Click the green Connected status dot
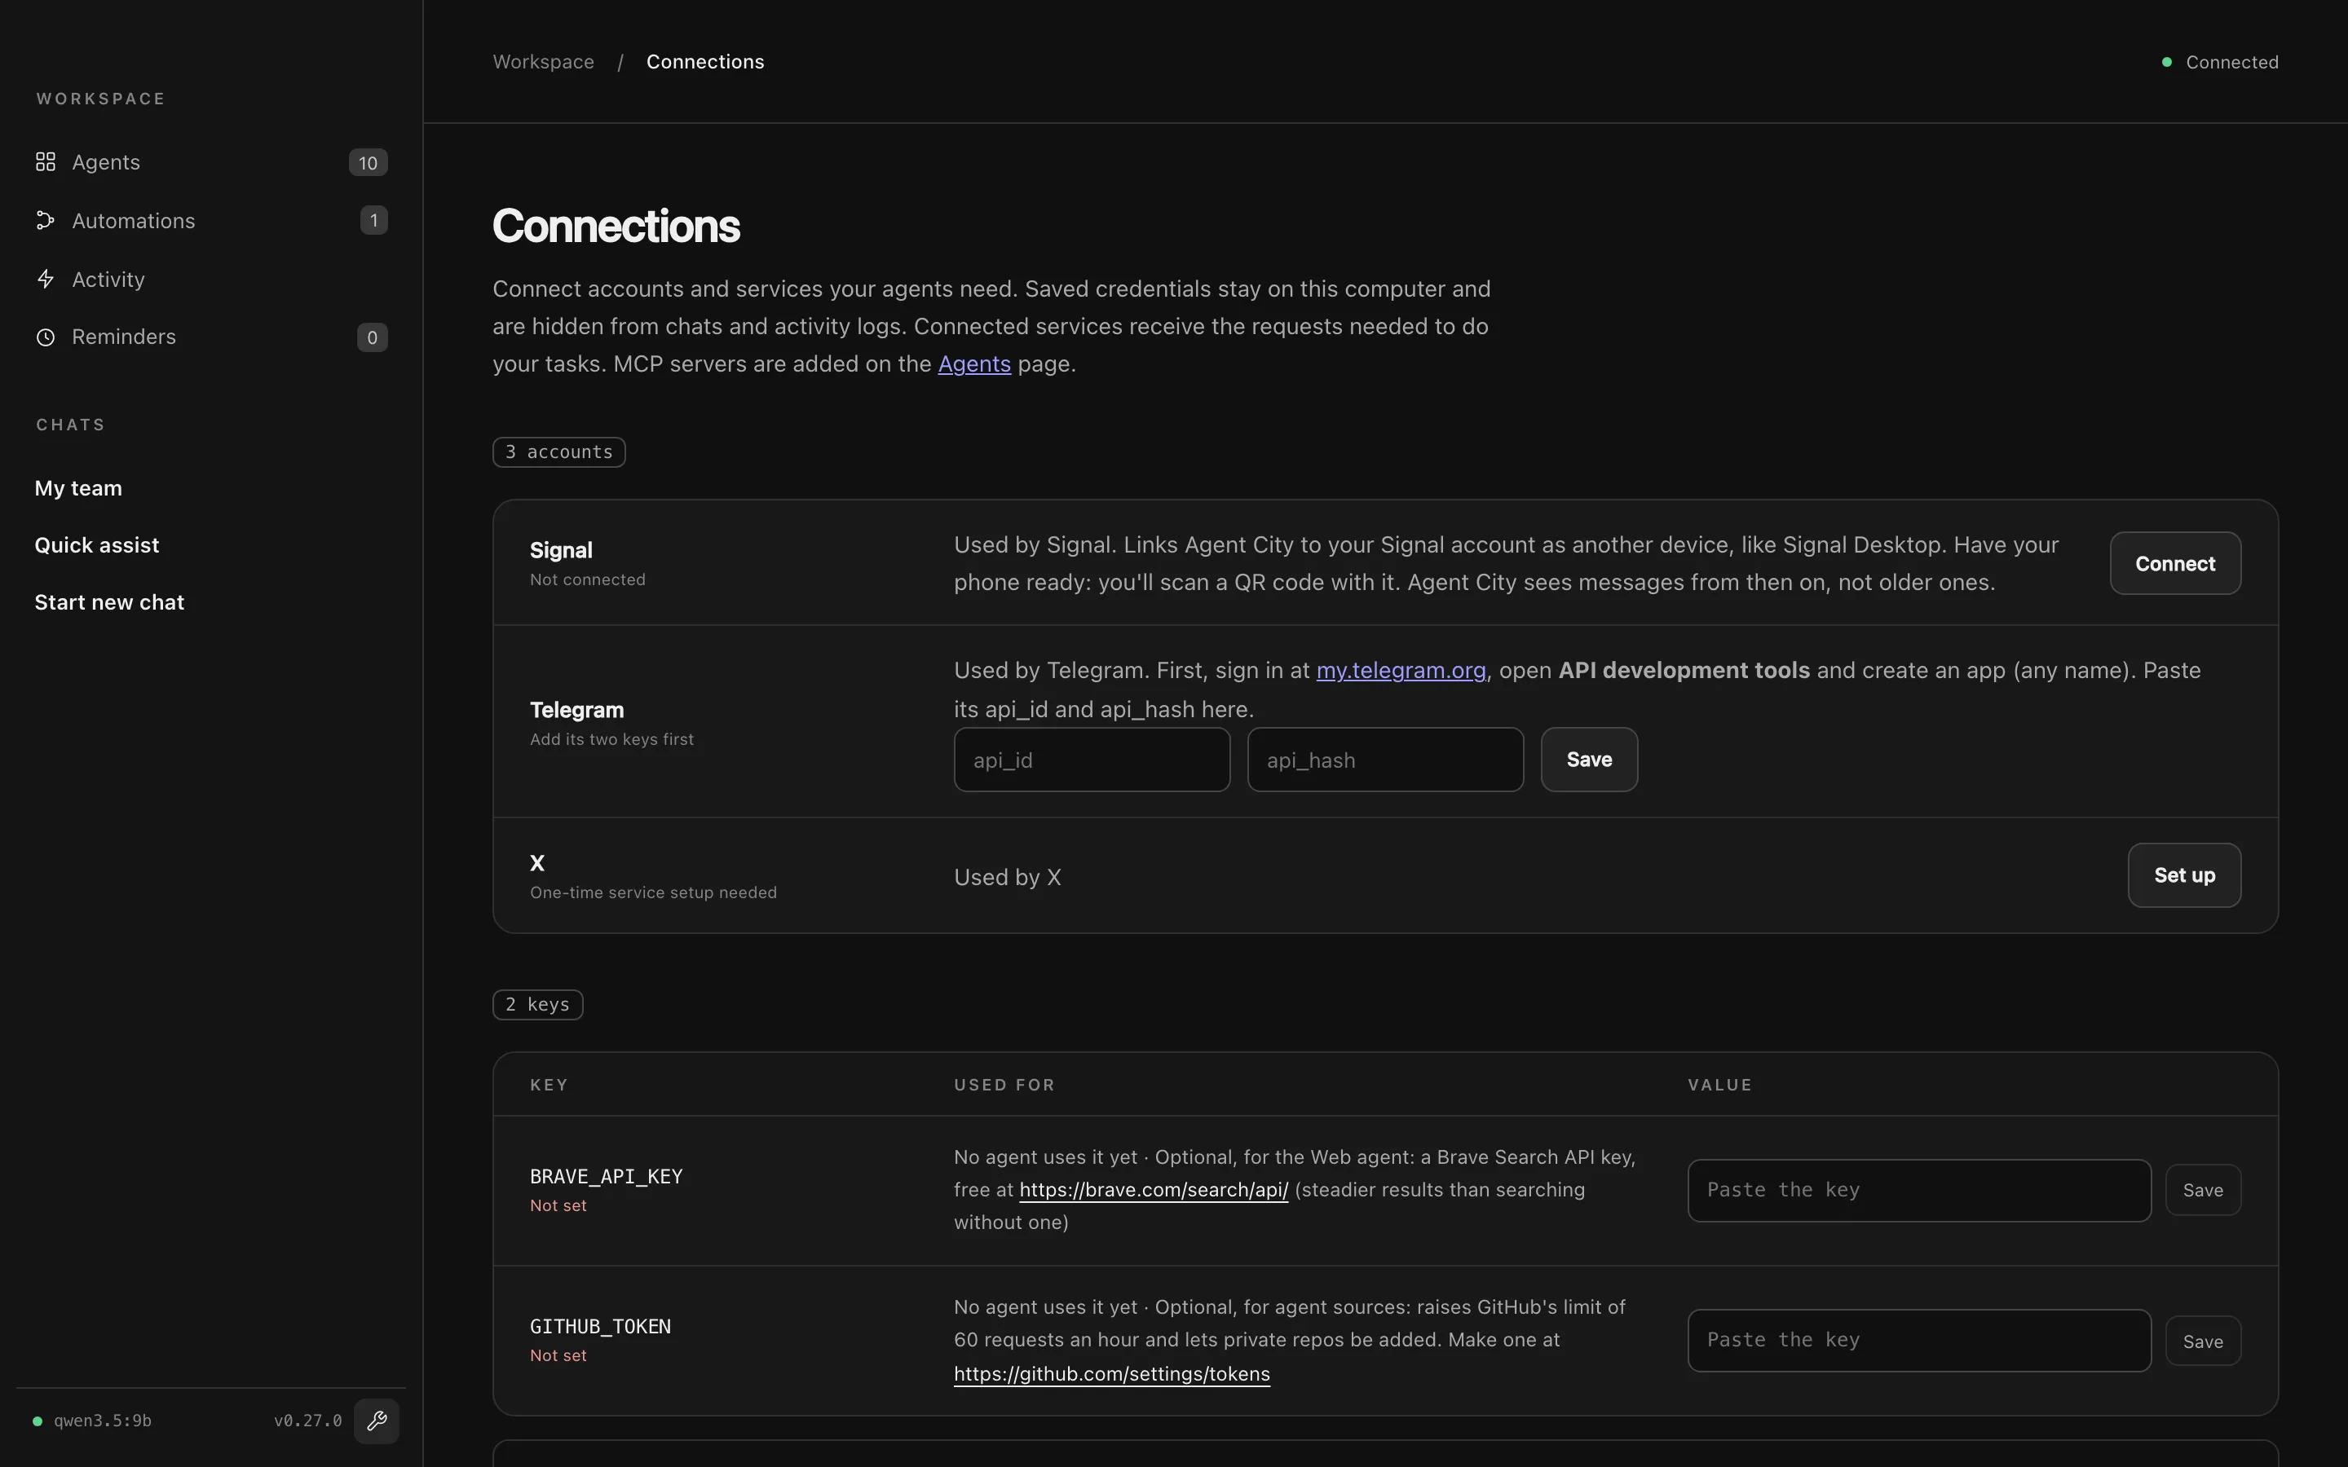This screenshot has width=2348, height=1467. 2166,62
